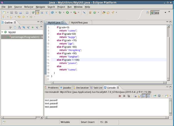Open the Open Console dropdown arrow
174x126 pixels.
(x=170, y=96)
